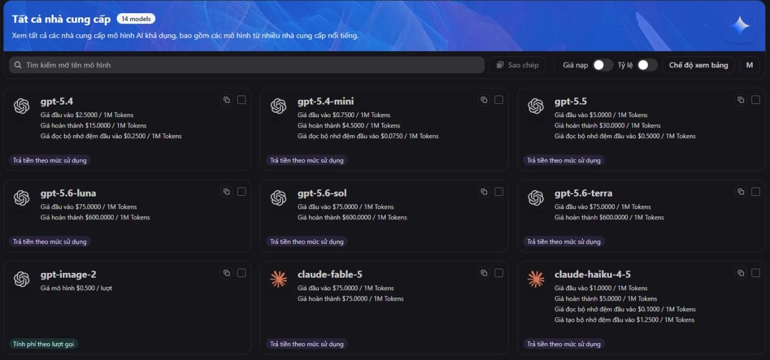Viewport: 770px width, 360px height.
Task: Click the gpt-image-2 model title
Action: (68, 275)
